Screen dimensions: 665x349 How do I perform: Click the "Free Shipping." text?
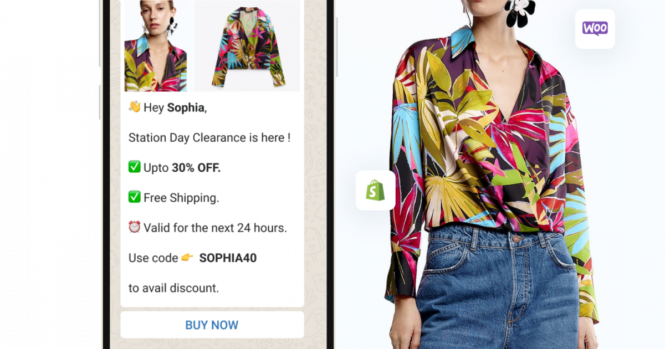point(181,198)
